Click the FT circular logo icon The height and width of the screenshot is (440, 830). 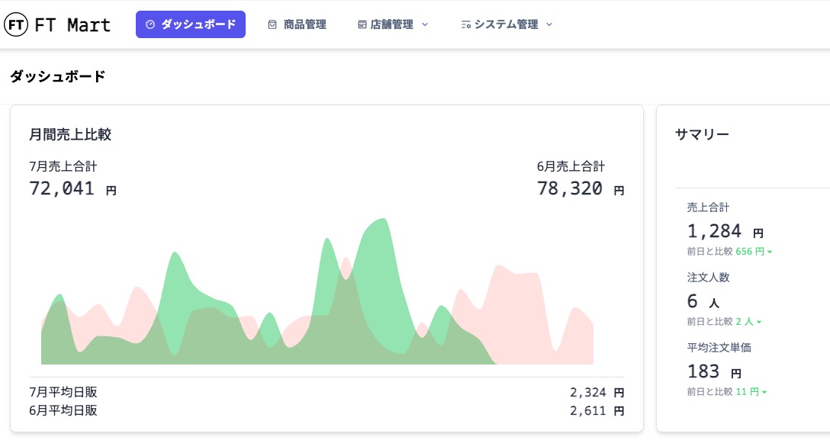tap(16, 24)
